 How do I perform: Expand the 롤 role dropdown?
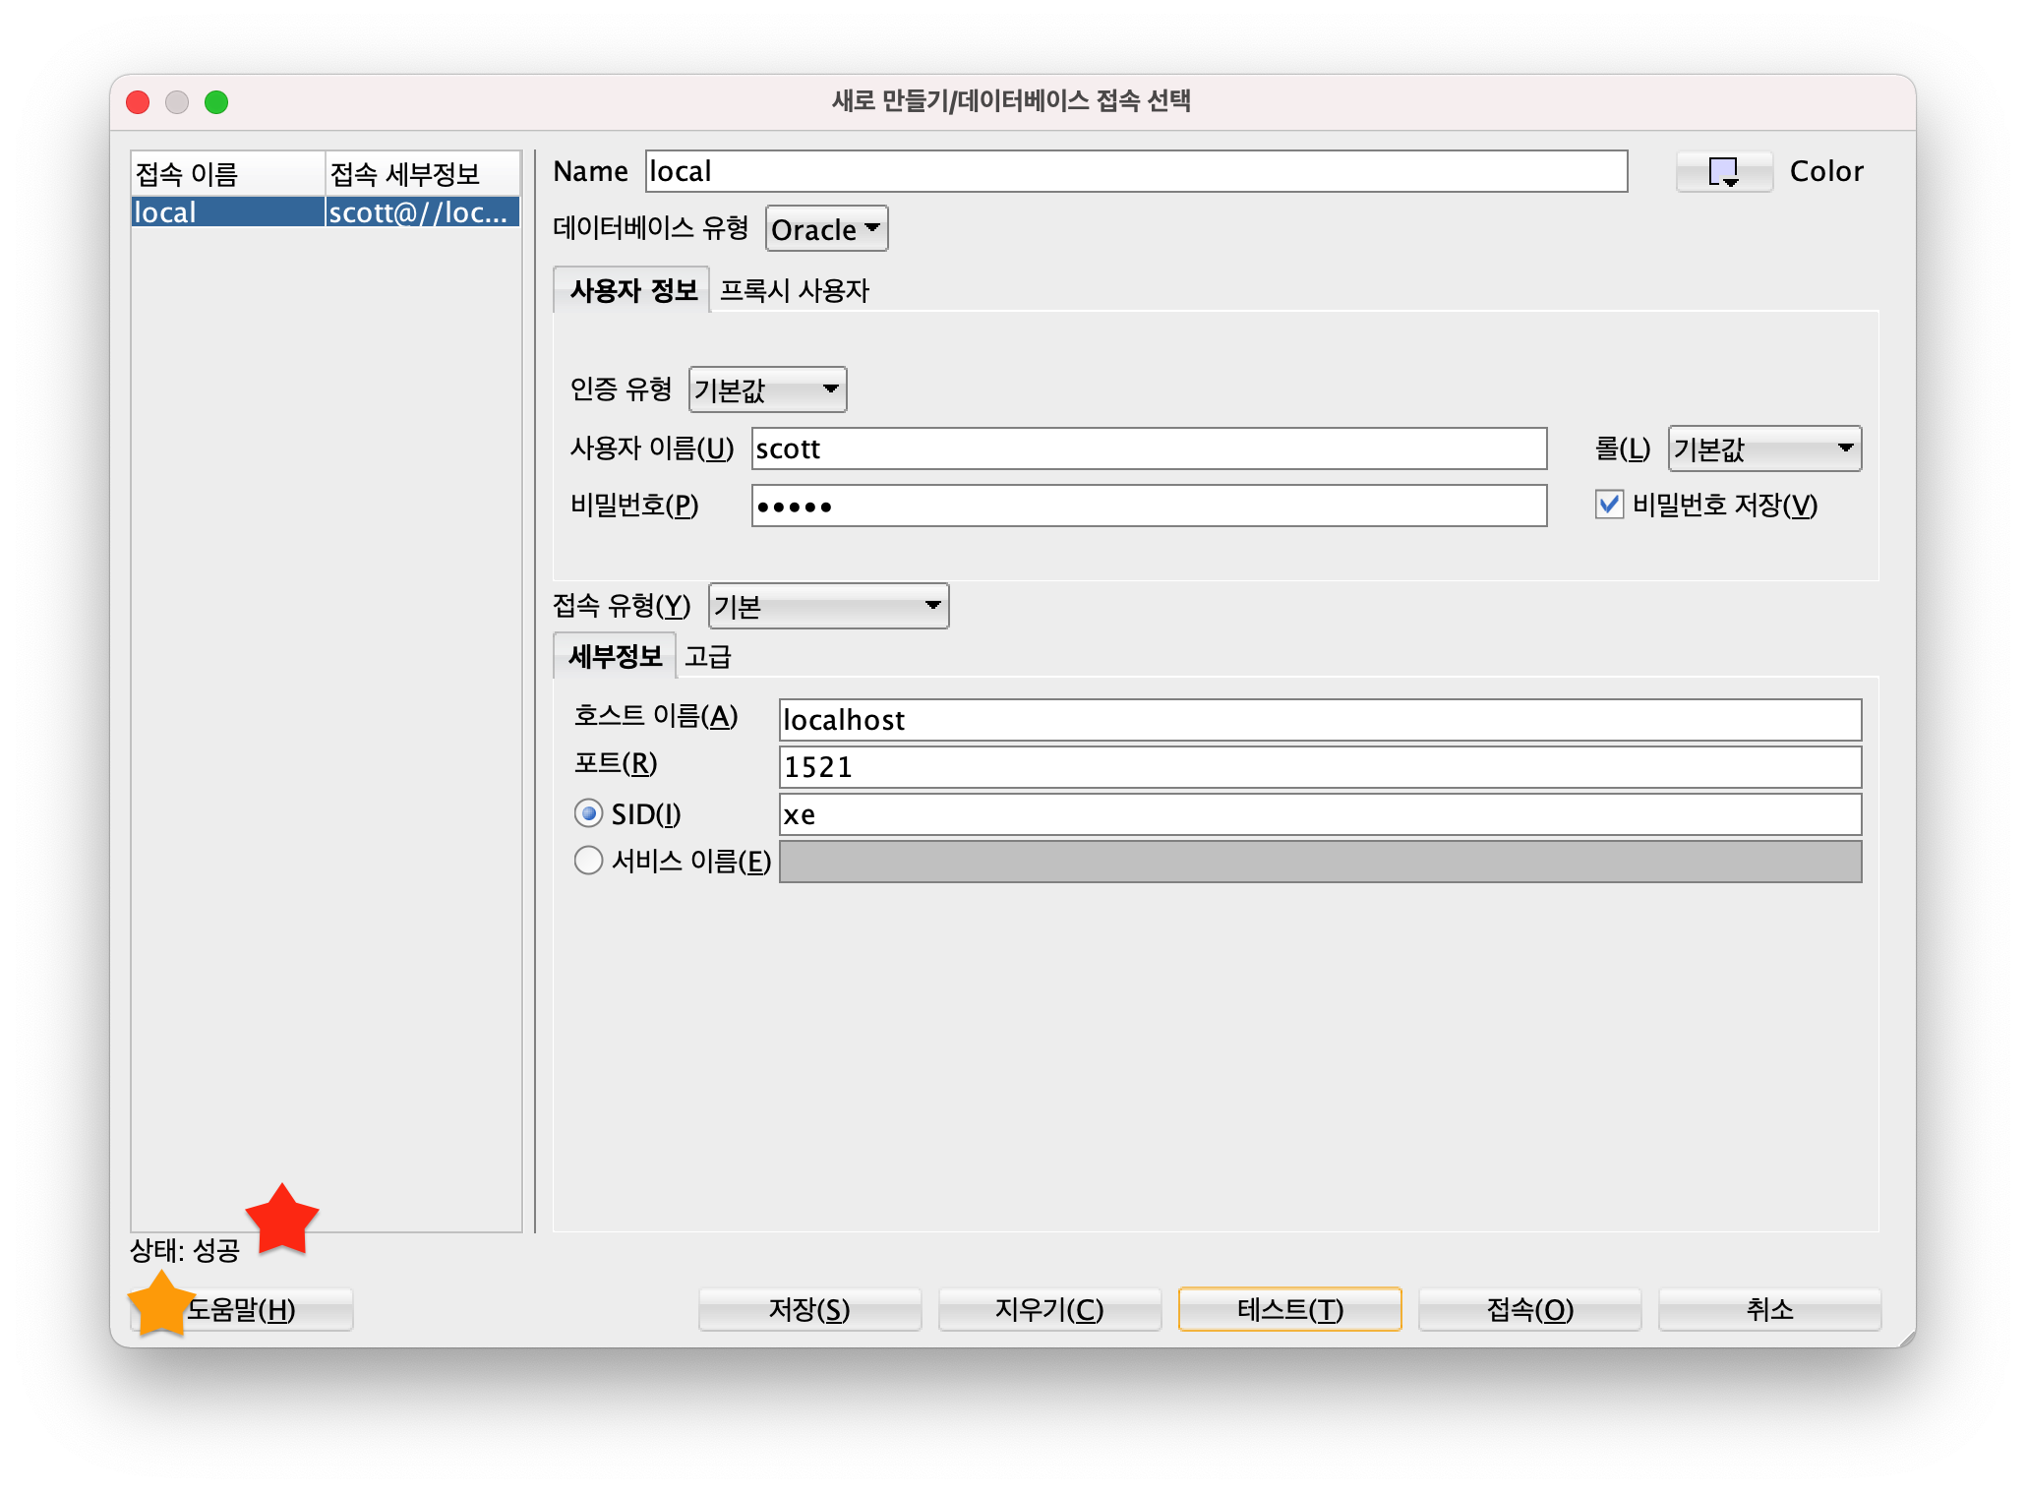pyautogui.click(x=1763, y=449)
